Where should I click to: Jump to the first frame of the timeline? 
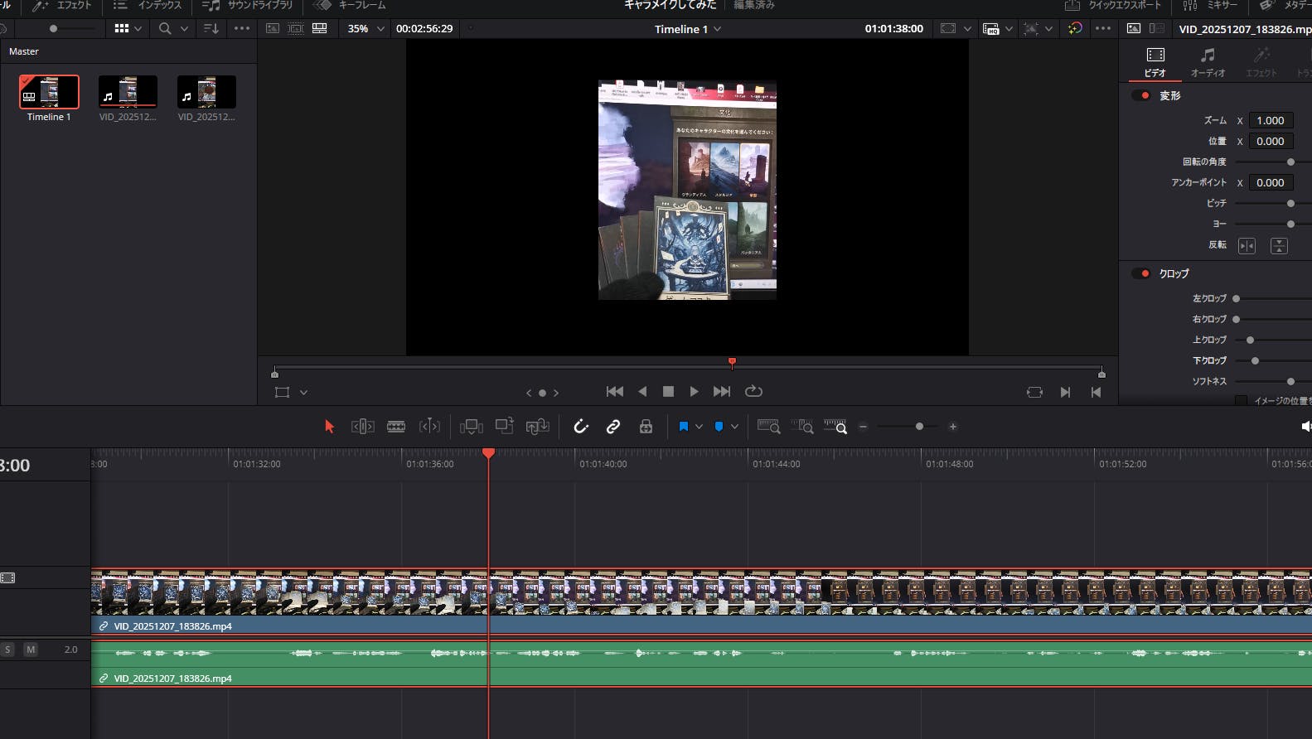point(614,392)
